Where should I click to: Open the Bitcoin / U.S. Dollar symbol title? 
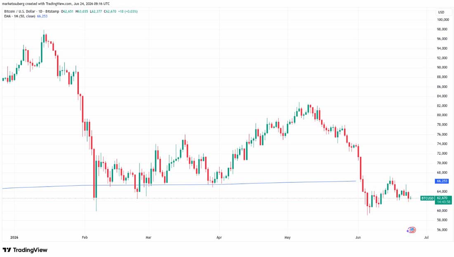coord(19,12)
